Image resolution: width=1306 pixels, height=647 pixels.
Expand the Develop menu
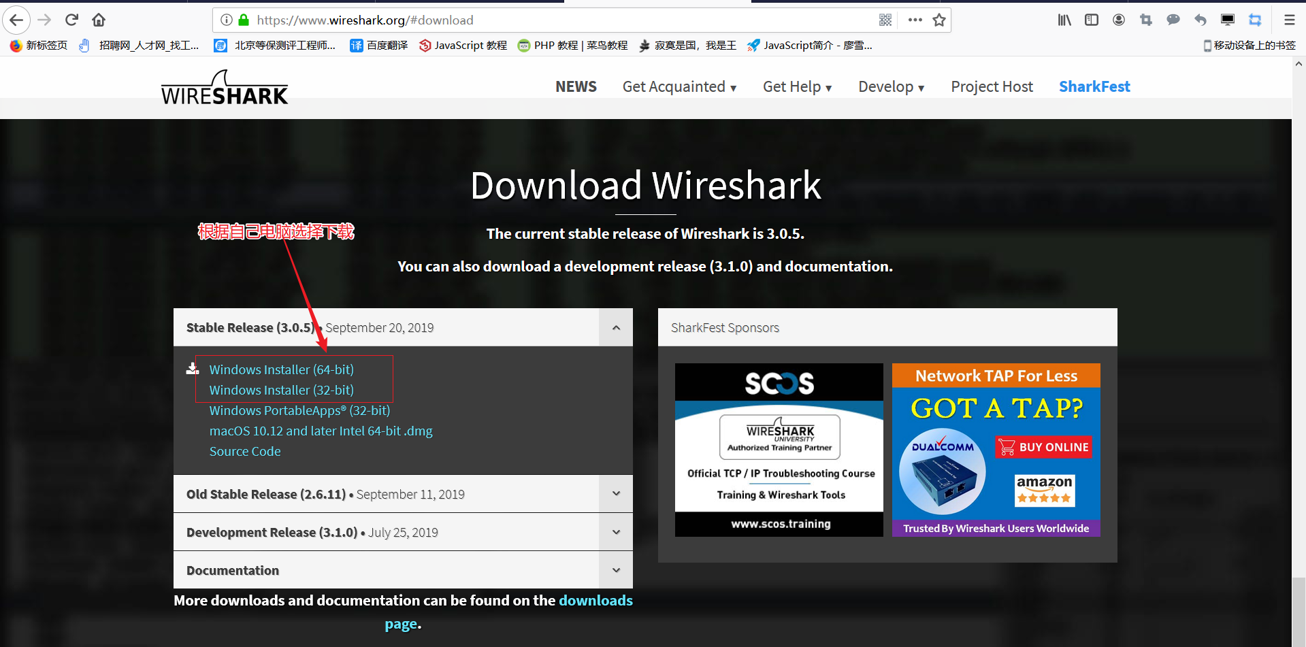[891, 86]
